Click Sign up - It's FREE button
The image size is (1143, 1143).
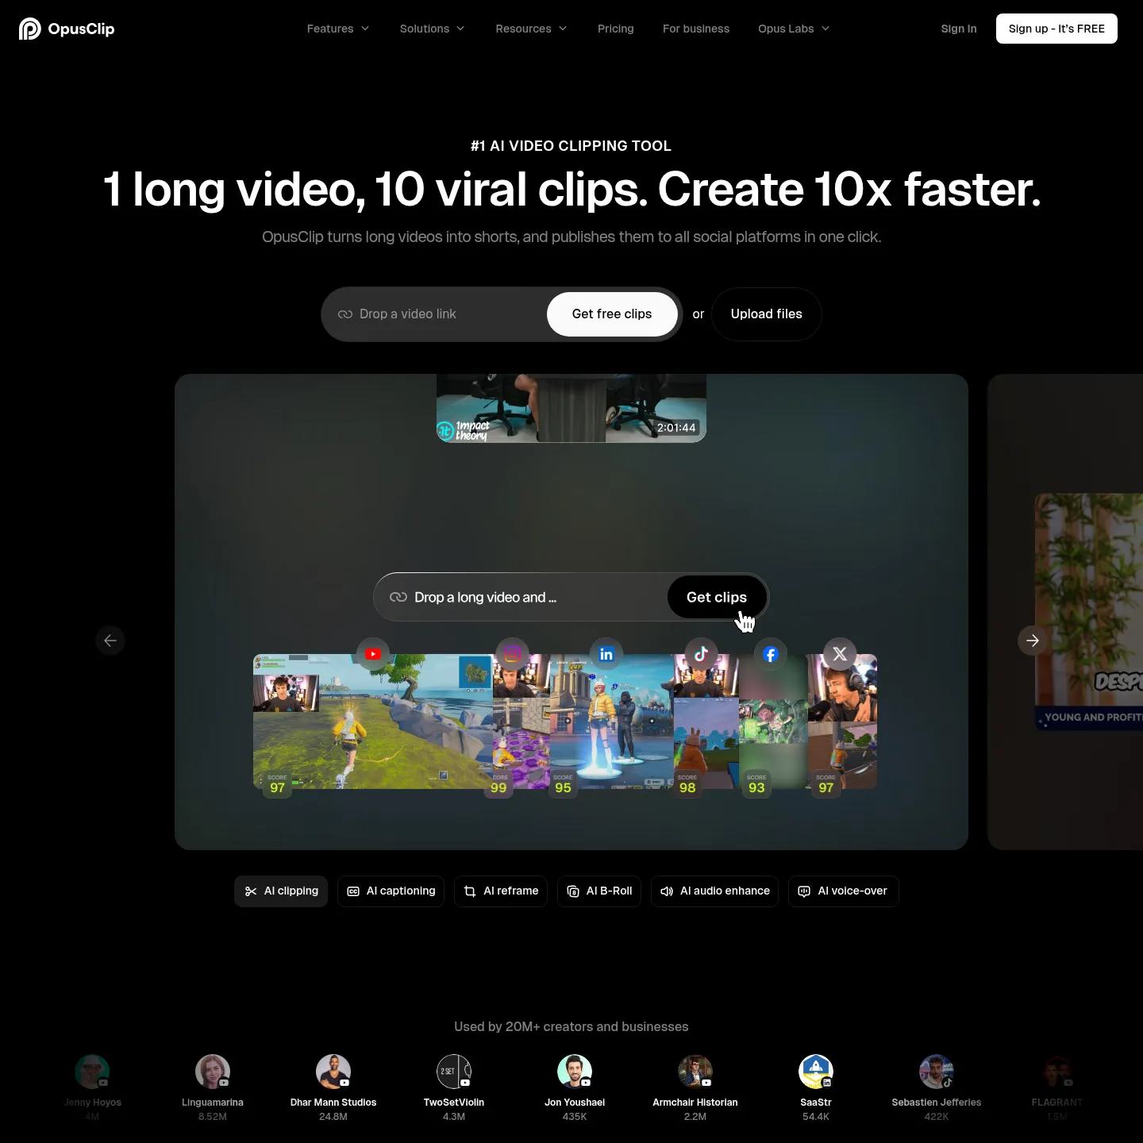tap(1056, 29)
